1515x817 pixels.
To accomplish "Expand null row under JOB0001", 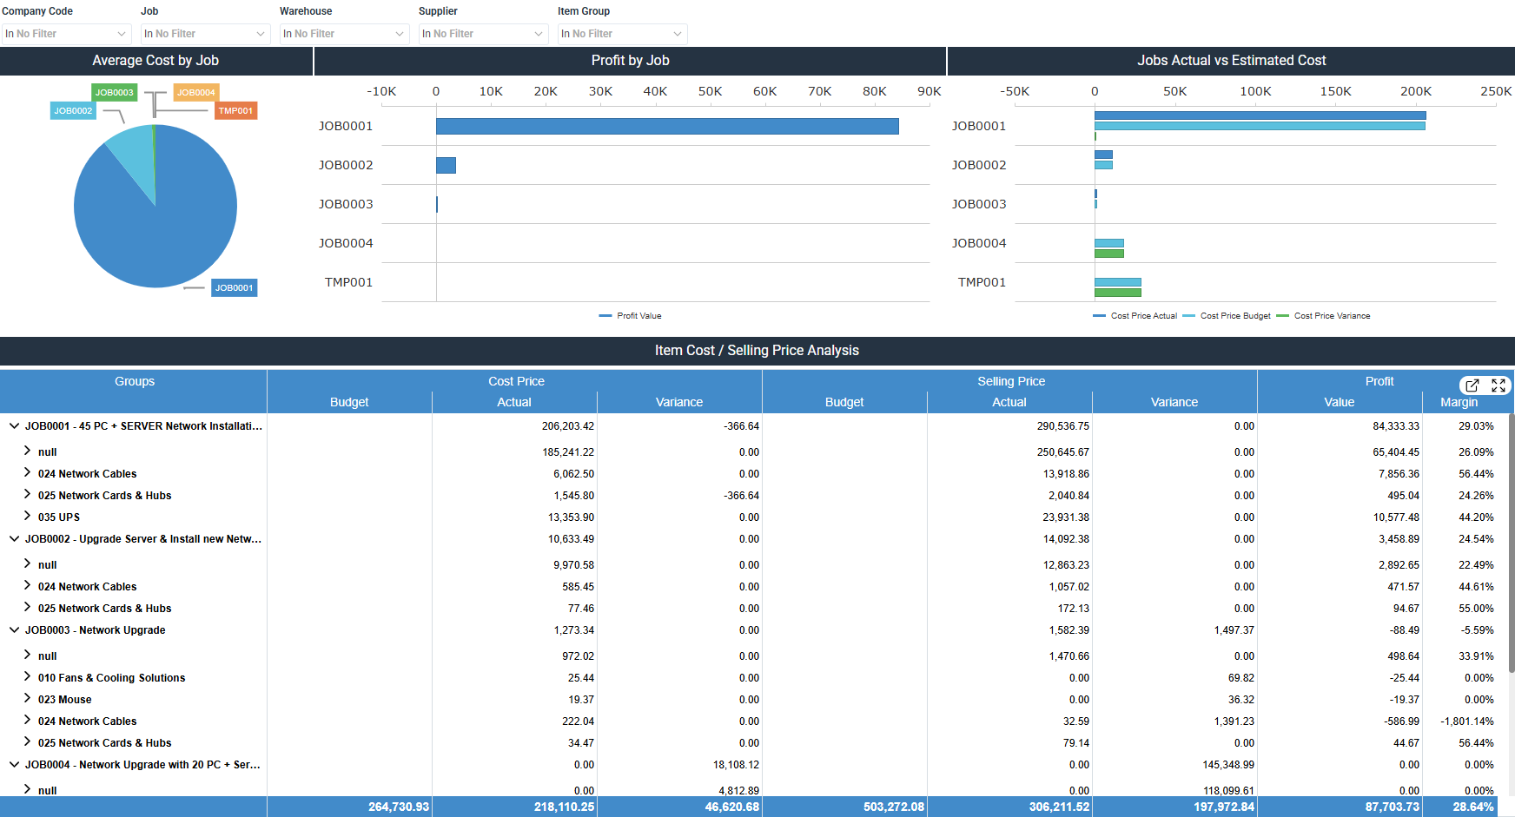I will pos(27,451).
